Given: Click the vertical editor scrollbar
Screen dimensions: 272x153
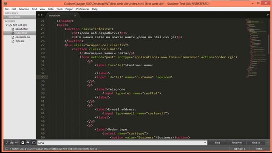Looking at the screenshot, I should tap(269, 44).
